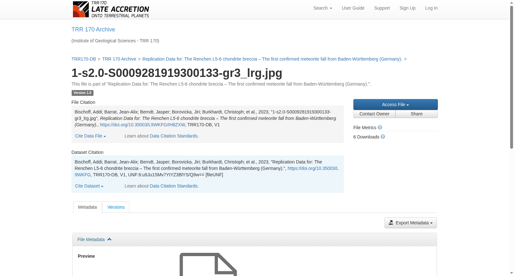Click "(Institute of Geological Sciences - TRR 170)" text
The image size is (514, 276).
[x=115, y=41]
